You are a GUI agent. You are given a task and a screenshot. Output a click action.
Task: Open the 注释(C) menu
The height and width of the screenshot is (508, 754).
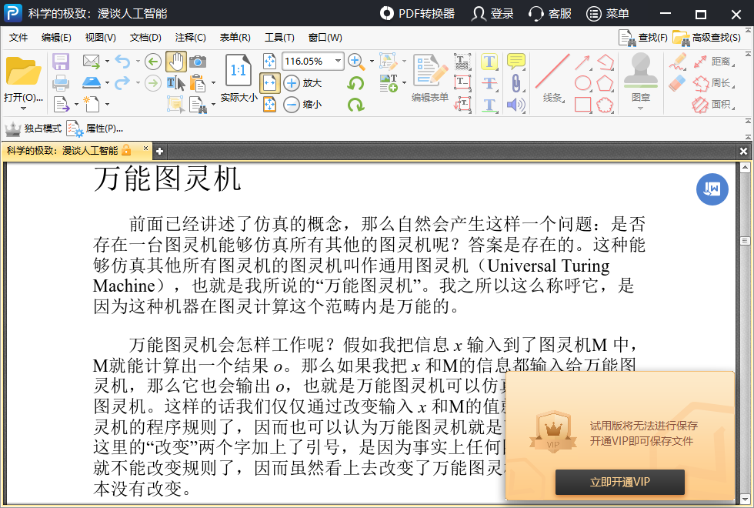(192, 37)
